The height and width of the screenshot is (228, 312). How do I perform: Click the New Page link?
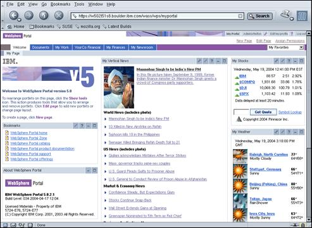coord(244,41)
